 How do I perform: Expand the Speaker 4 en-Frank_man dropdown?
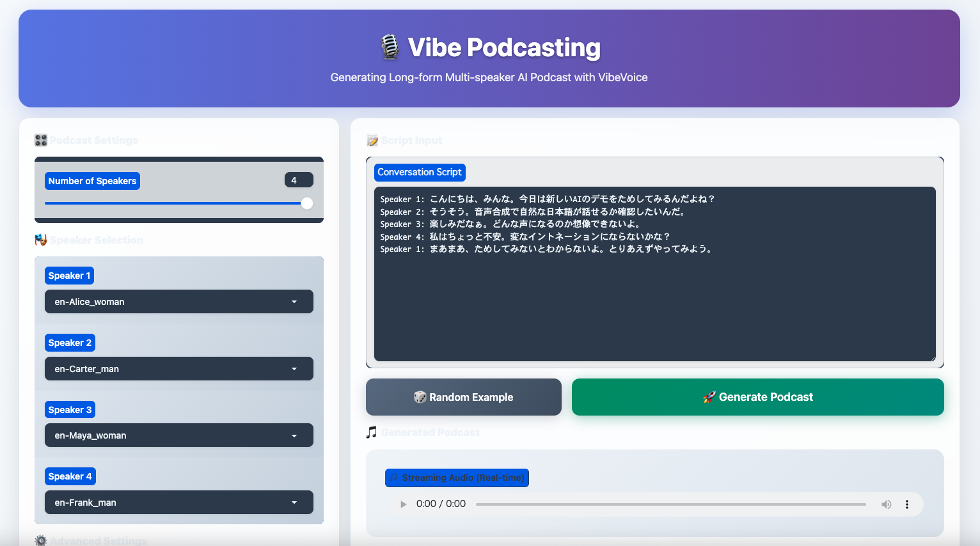(x=178, y=503)
